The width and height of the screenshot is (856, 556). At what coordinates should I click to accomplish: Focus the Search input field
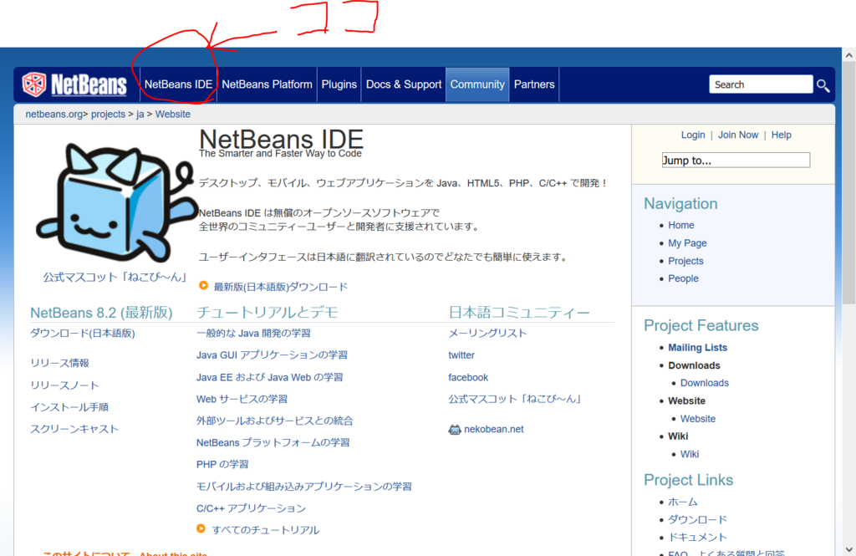tap(761, 84)
